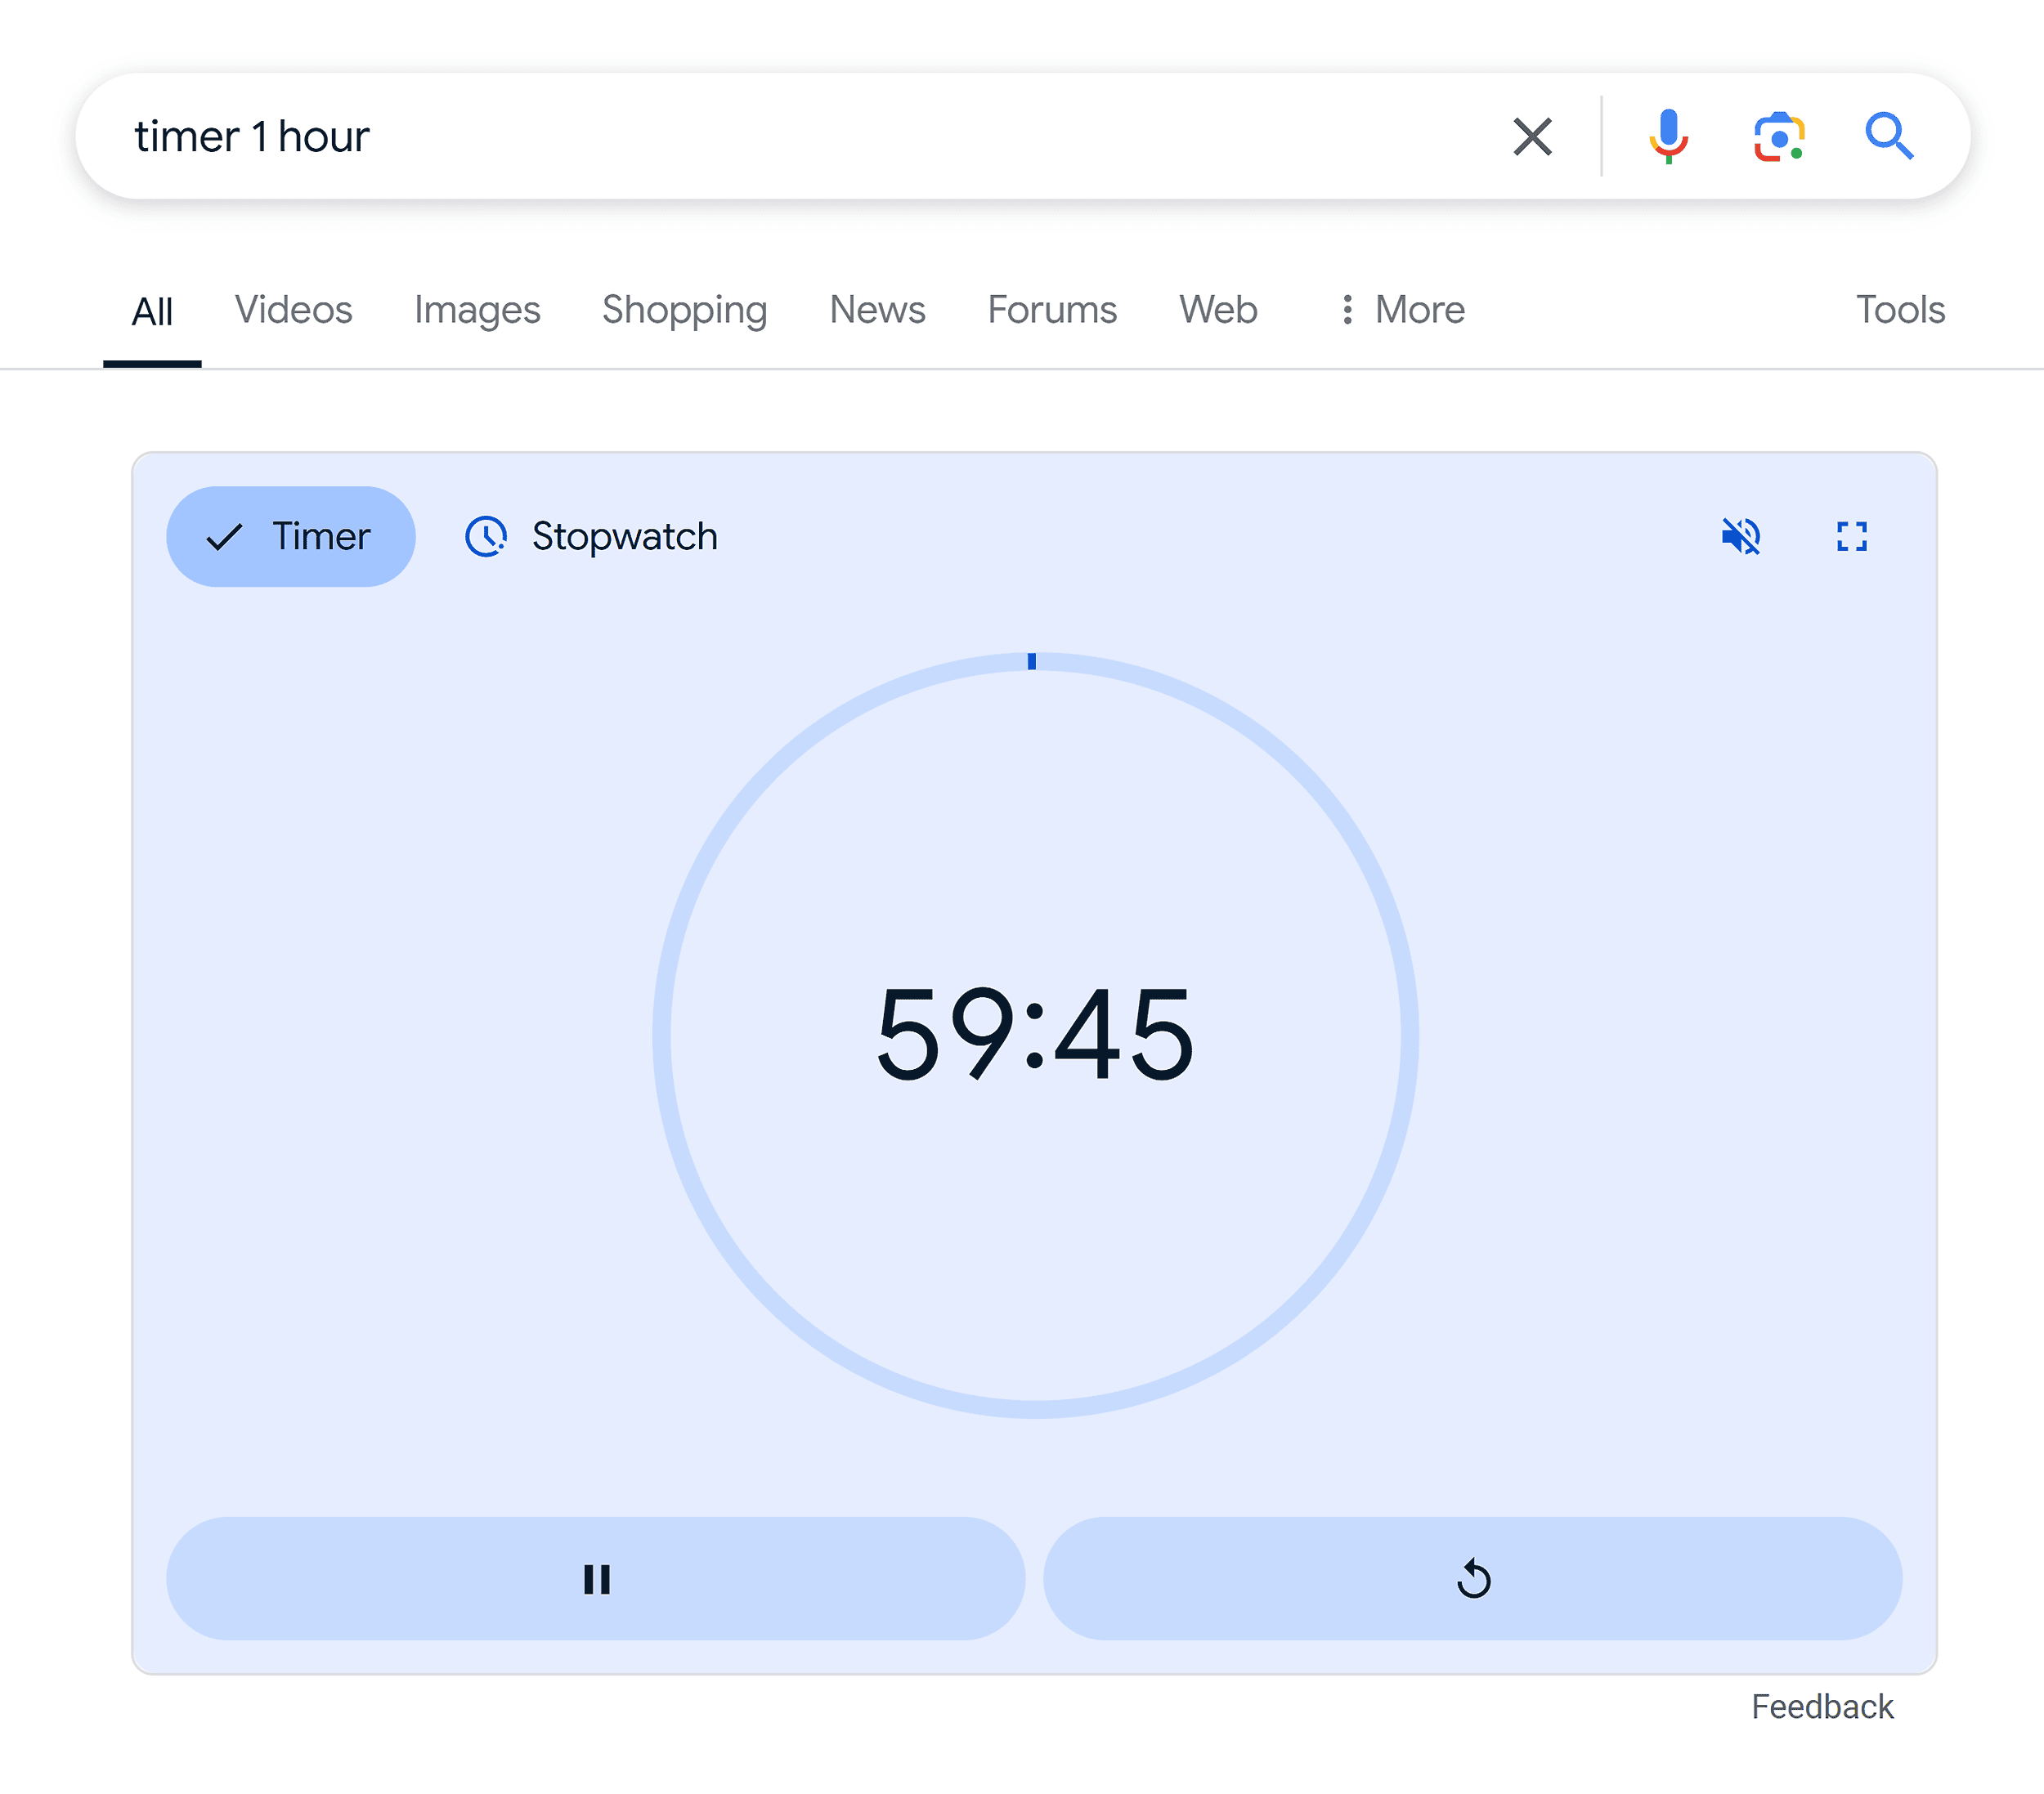Screen dimensions: 2044x1794
Task: Unmute the timer sound
Action: point(1741,537)
